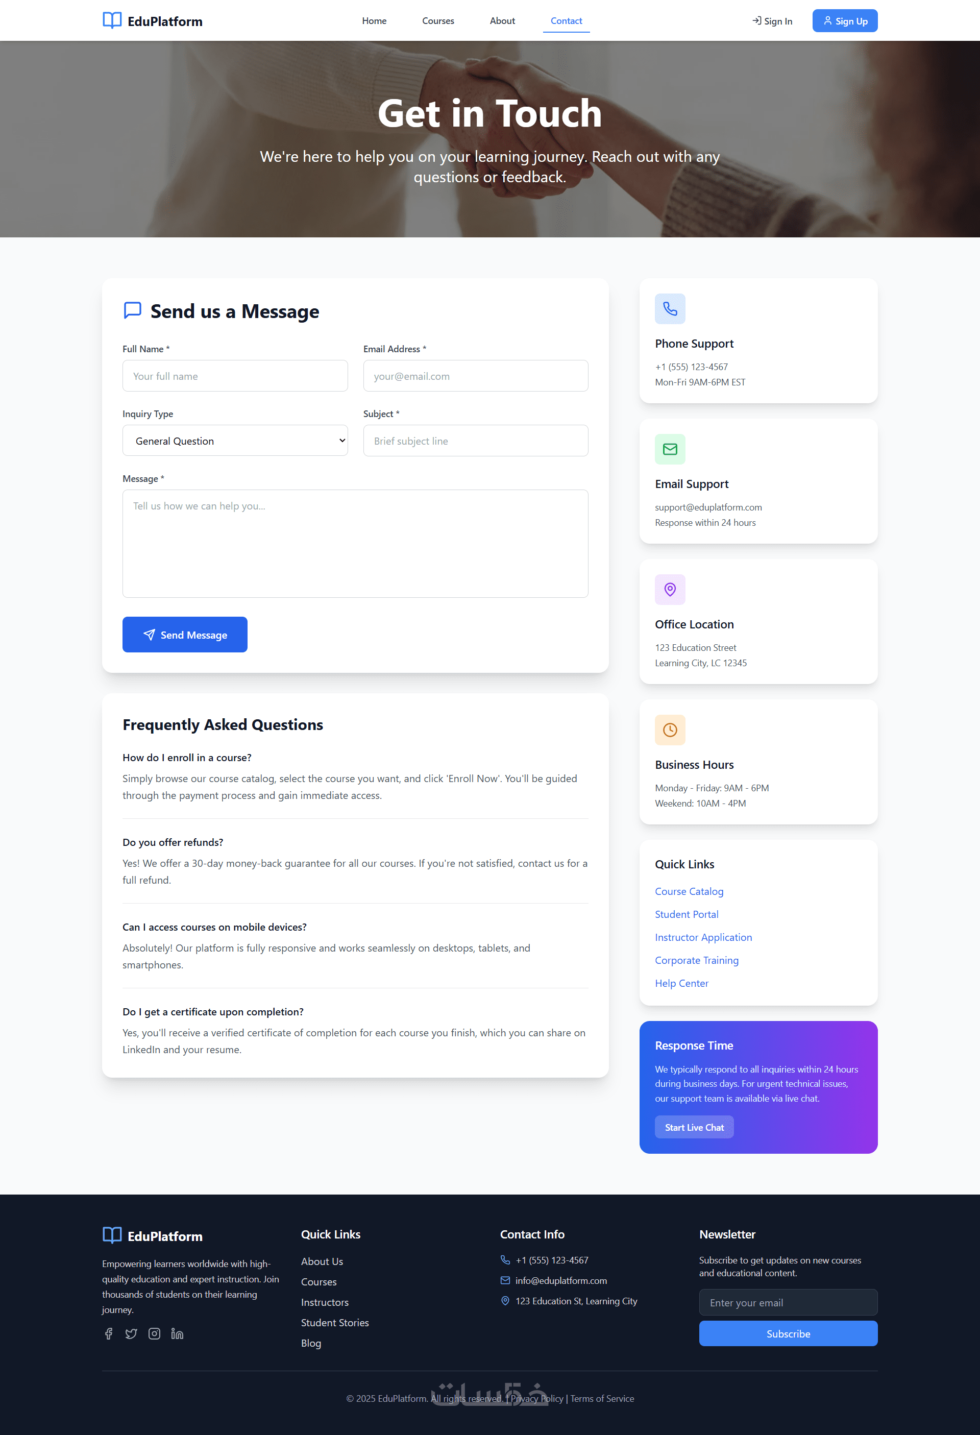The image size is (980, 1435).
Task: Click the Sign Up button
Action: pyautogui.click(x=845, y=21)
